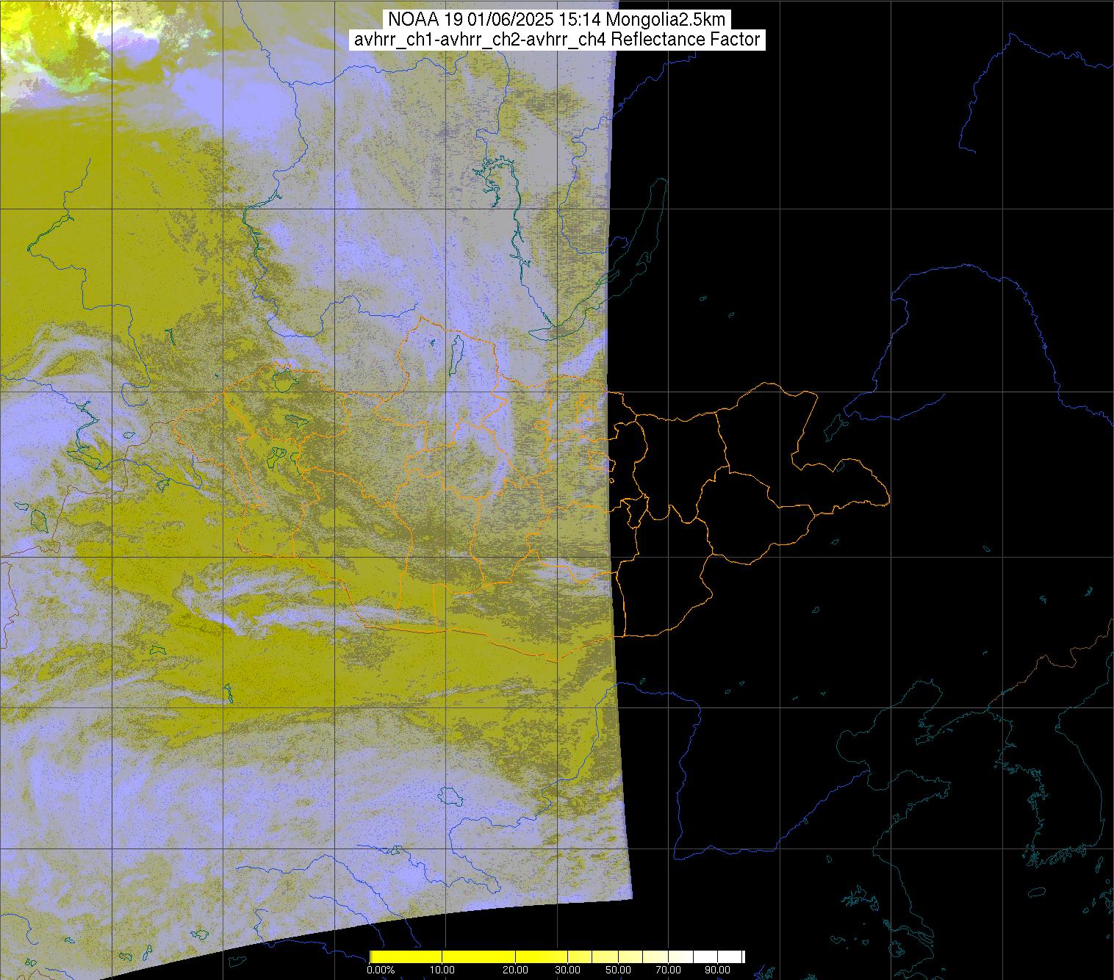The image size is (1114, 980).
Task: Click the pale yellow 50–60 colorbar segment
Action: [630, 956]
